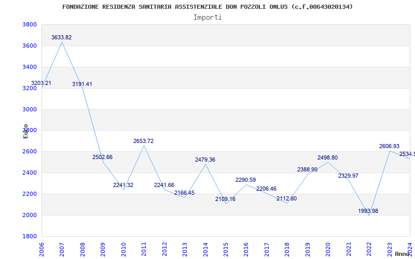415x259 pixels.
Task: Select the 2479.36 data label
Action: tap(205, 160)
